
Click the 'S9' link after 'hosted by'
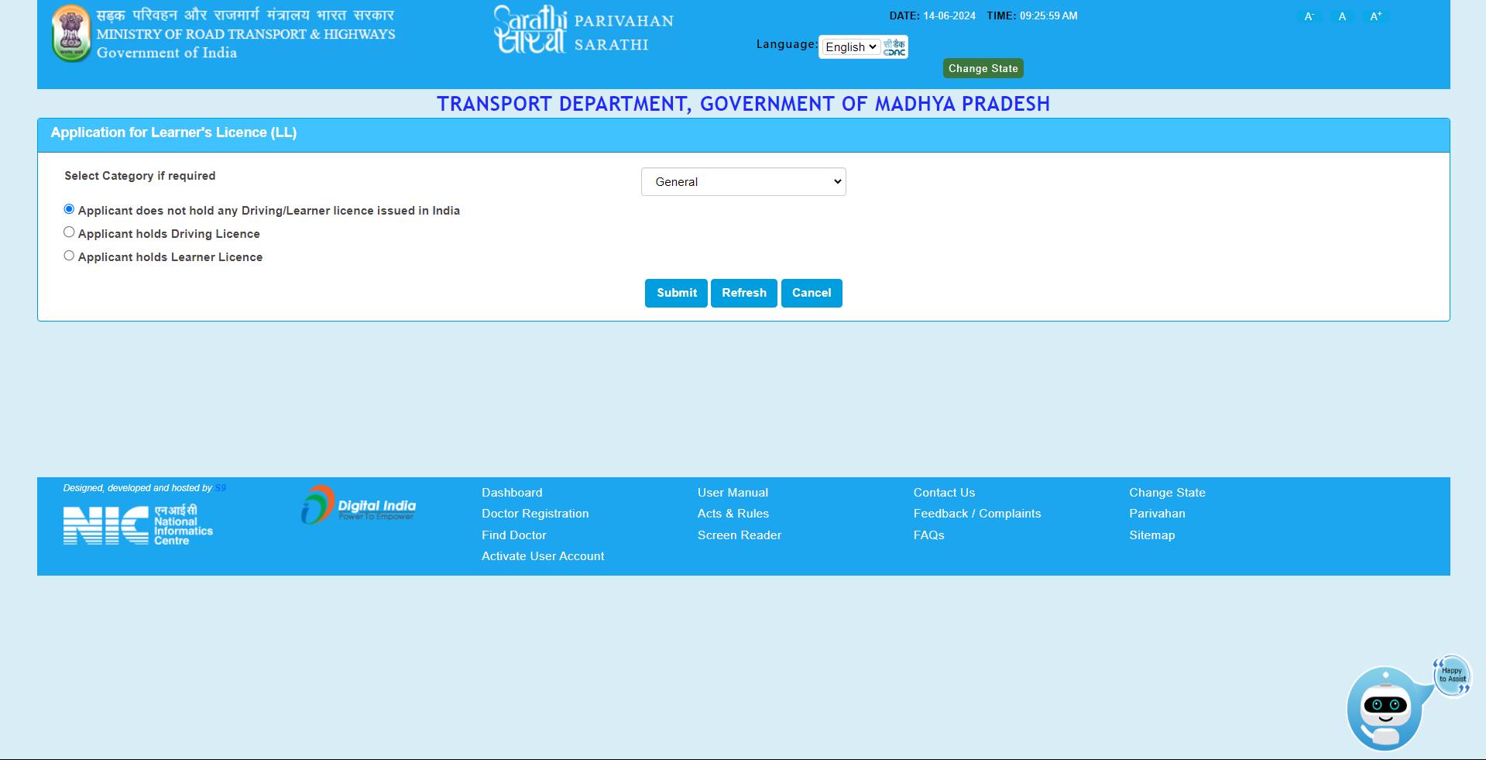click(221, 488)
